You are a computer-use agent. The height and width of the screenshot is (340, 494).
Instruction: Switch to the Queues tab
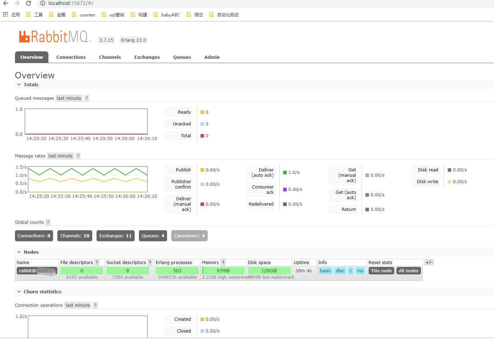click(182, 57)
